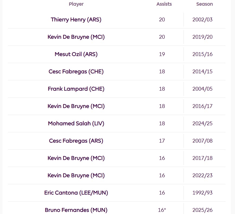Image resolution: width=235 pixels, height=214 pixels.
Task: Select Frank Lampard (CHE) row name
Action: 76,89
